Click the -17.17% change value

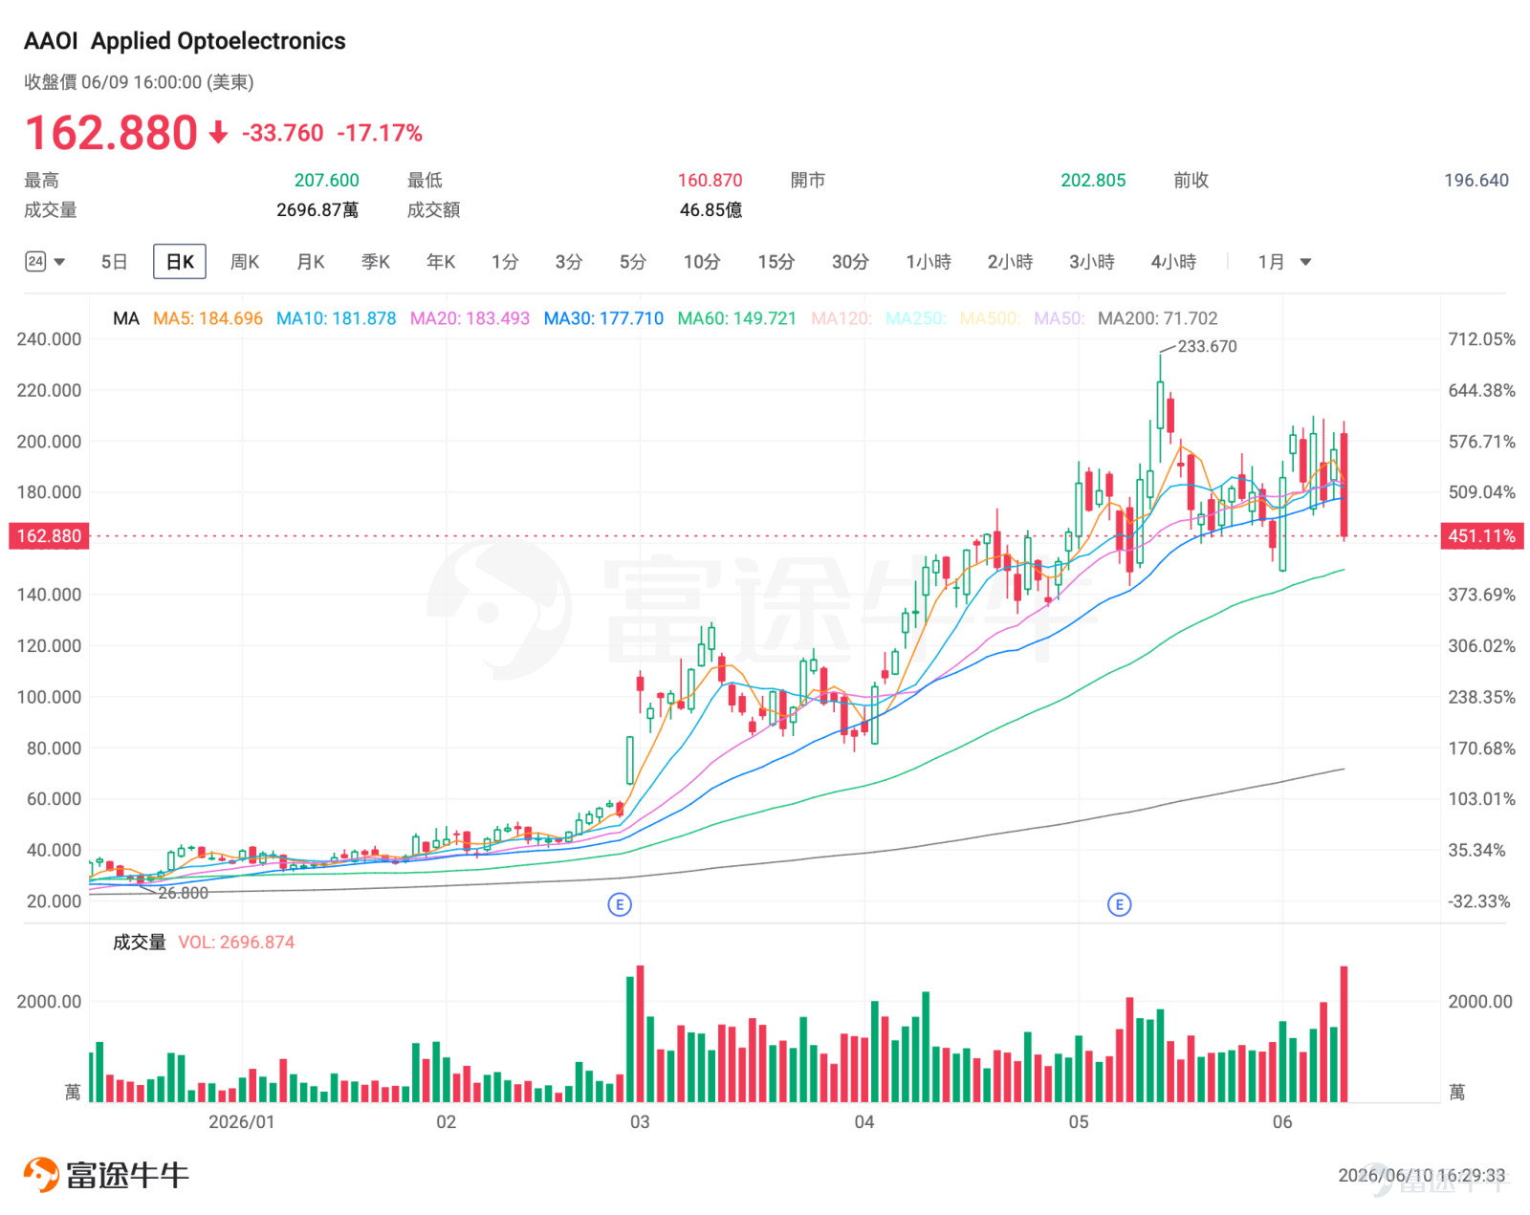[380, 133]
